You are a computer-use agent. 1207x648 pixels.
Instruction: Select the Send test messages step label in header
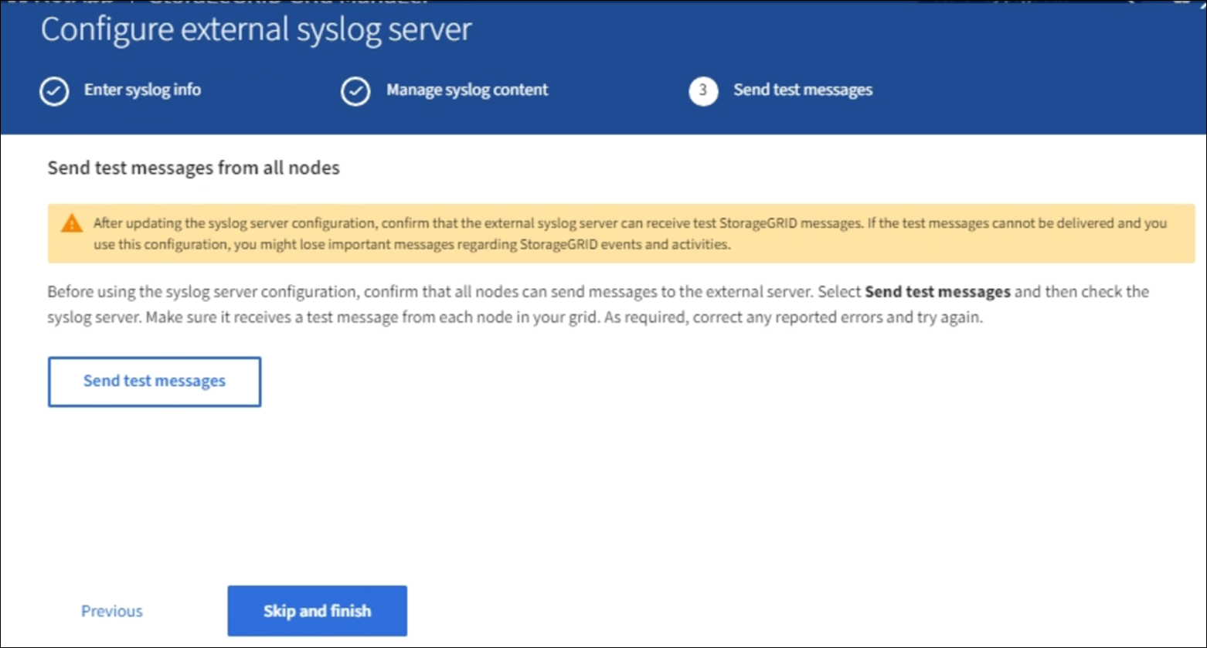pos(803,90)
